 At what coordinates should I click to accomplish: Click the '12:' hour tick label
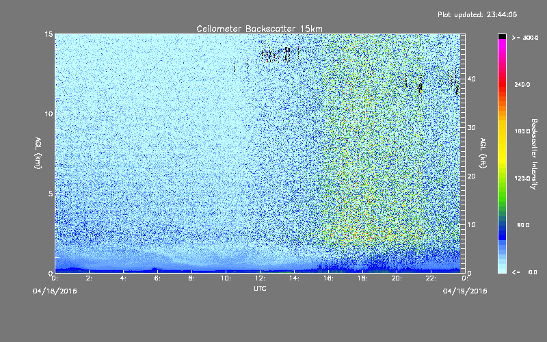click(x=261, y=278)
